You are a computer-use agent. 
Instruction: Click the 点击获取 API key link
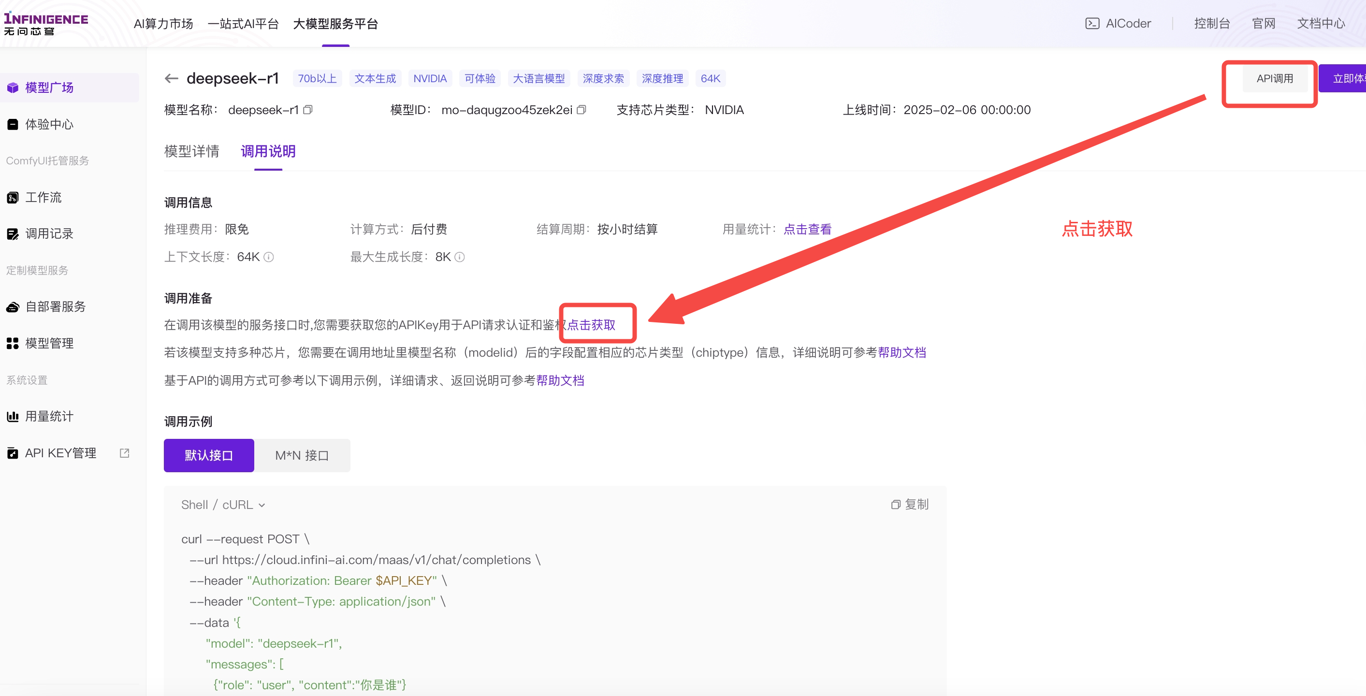tap(591, 324)
